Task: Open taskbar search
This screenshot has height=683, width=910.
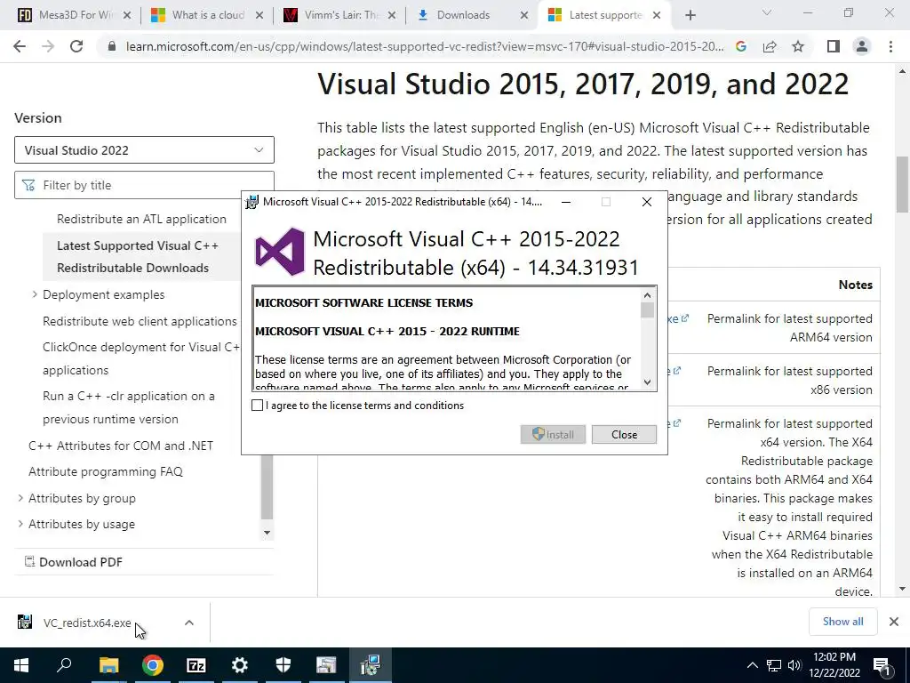Action: click(64, 665)
